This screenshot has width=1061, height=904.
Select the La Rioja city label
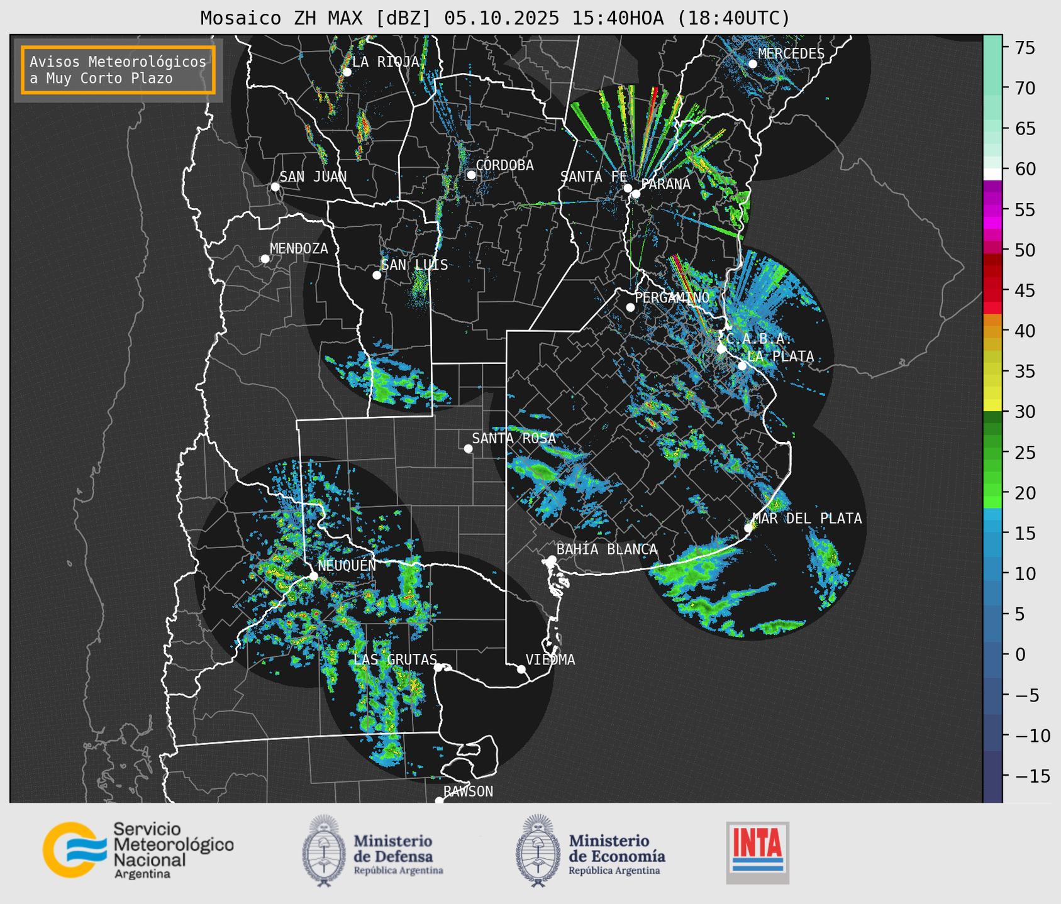click(x=386, y=62)
